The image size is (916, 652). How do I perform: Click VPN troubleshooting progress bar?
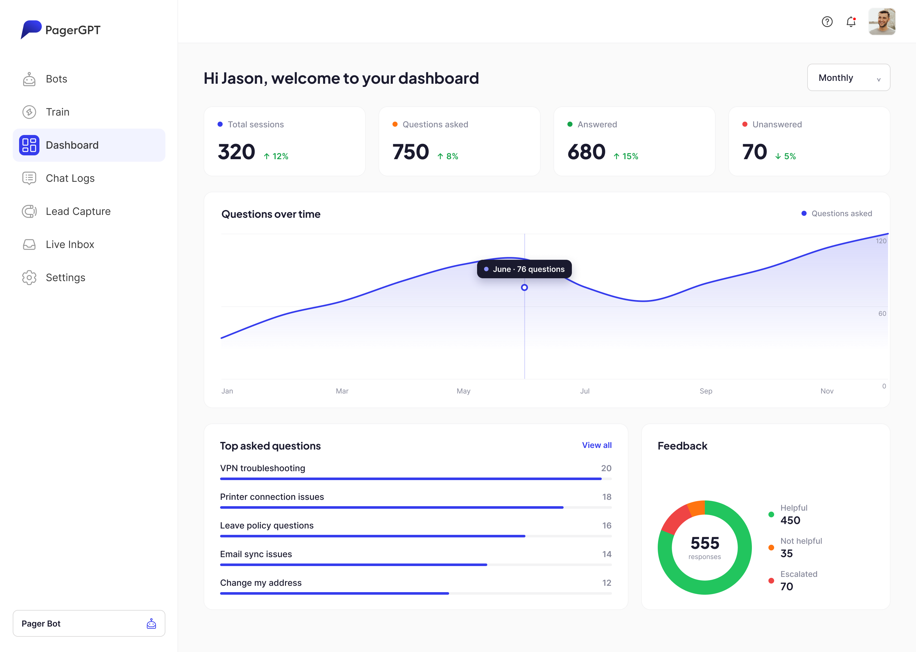[416, 479]
